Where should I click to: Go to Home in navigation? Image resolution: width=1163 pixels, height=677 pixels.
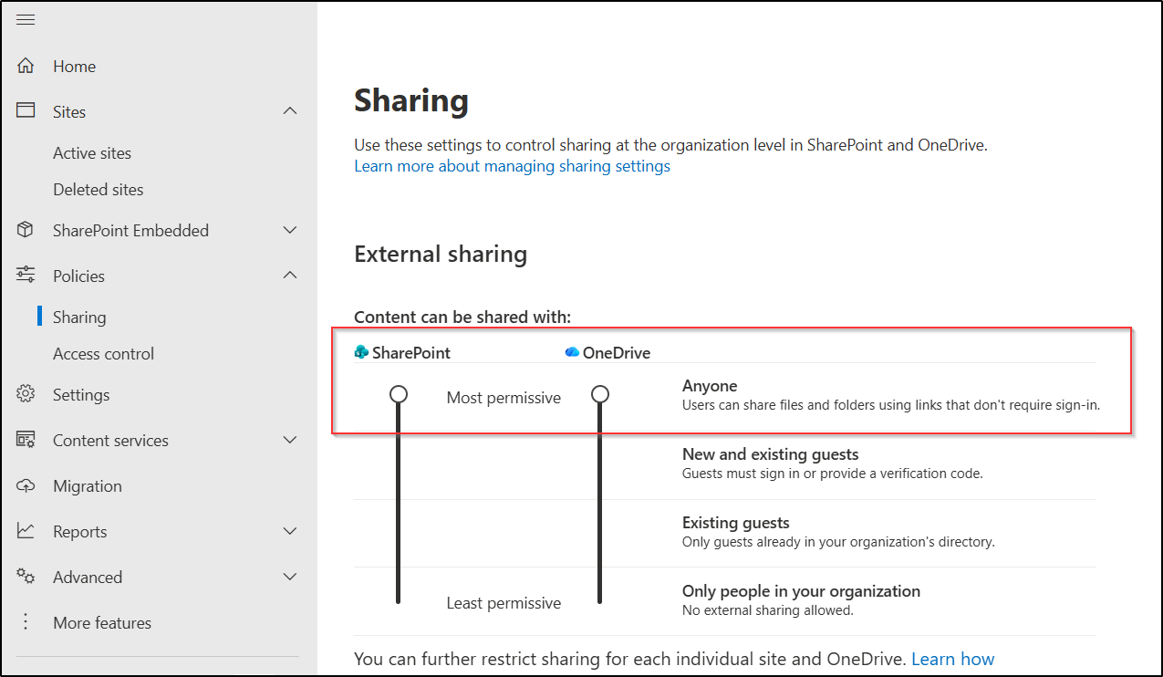74,66
